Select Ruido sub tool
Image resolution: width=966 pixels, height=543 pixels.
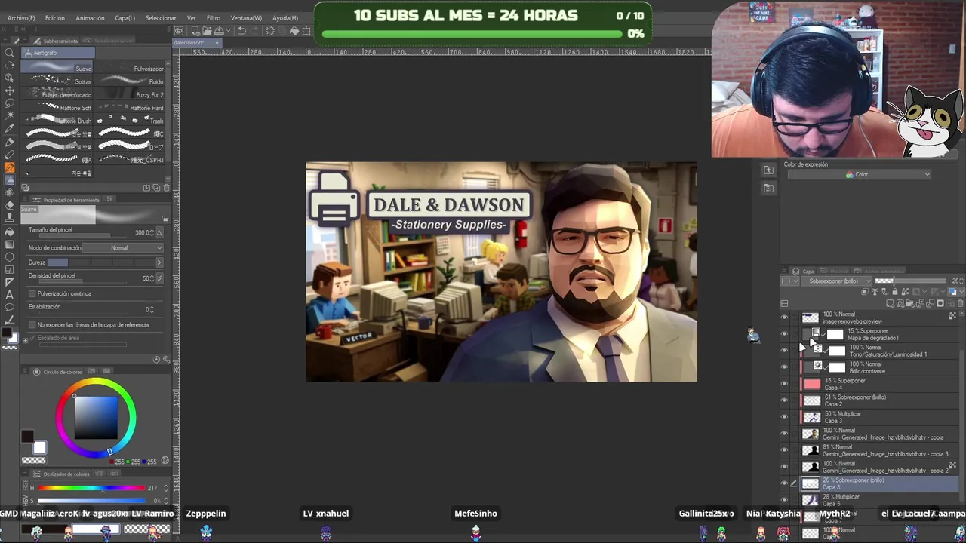coord(131,81)
